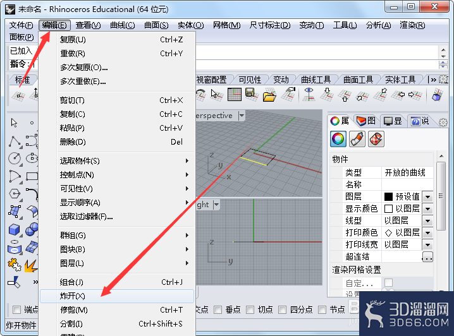Click the Save file icon in toolbar
454x336 pixels.
pyautogui.click(x=251, y=94)
